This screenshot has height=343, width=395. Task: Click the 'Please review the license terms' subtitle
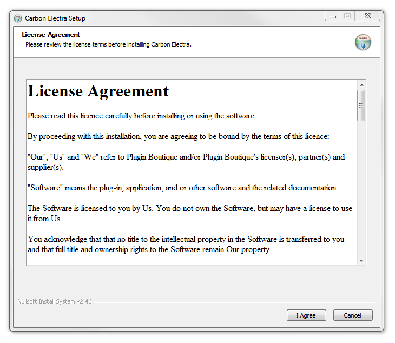(108, 44)
